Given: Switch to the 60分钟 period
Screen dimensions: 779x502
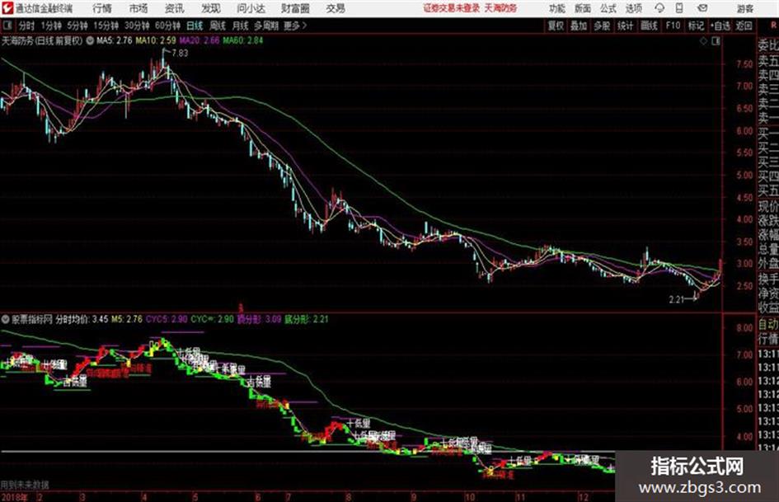Looking at the screenshot, I should click(x=168, y=26).
